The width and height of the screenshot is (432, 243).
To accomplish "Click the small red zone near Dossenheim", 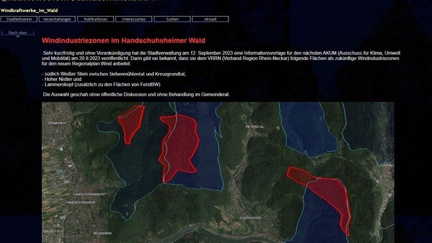I will [130, 122].
